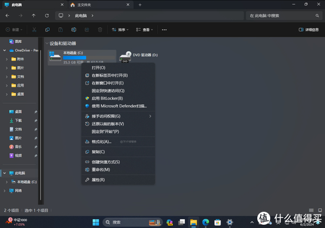Click the Paste toolbar icon
Viewport: 325px width, 228px height.
pos(61,30)
